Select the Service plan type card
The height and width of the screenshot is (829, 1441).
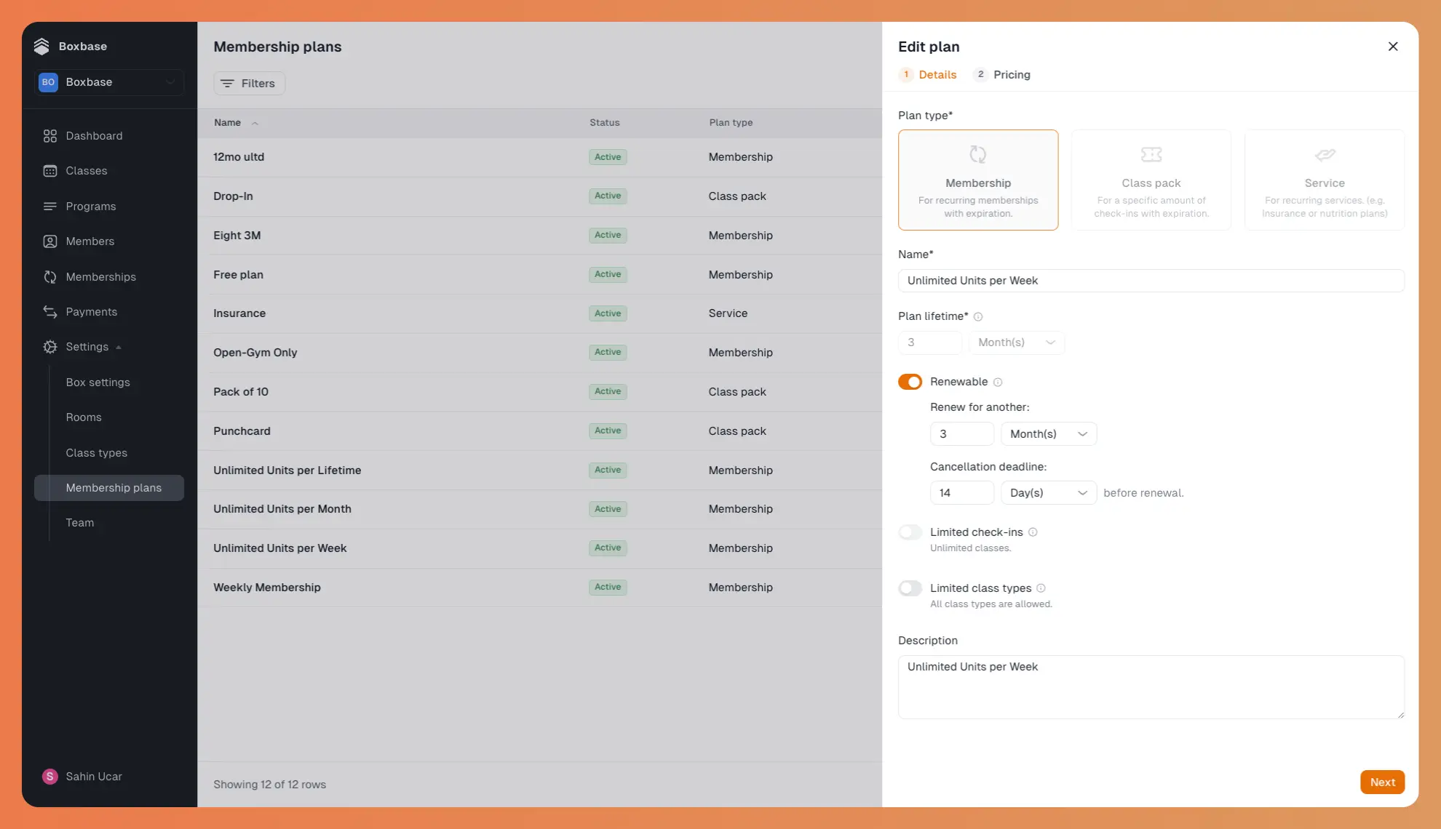pyautogui.click(x=1324, y=180)
